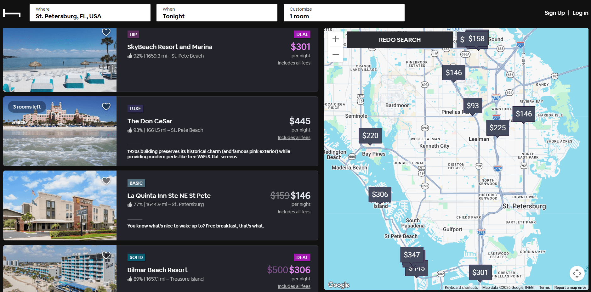Screen dimensions: 591x292
Task: Click the Log in link
Action: coord(580,13)
